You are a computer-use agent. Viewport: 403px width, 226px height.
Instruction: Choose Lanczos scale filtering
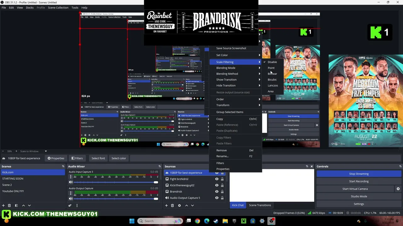point(273,86)
